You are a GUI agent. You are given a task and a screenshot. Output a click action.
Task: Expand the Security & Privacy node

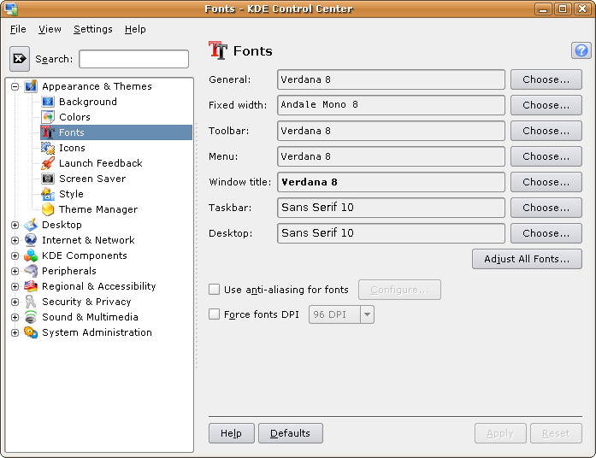[x=15, y=302]
